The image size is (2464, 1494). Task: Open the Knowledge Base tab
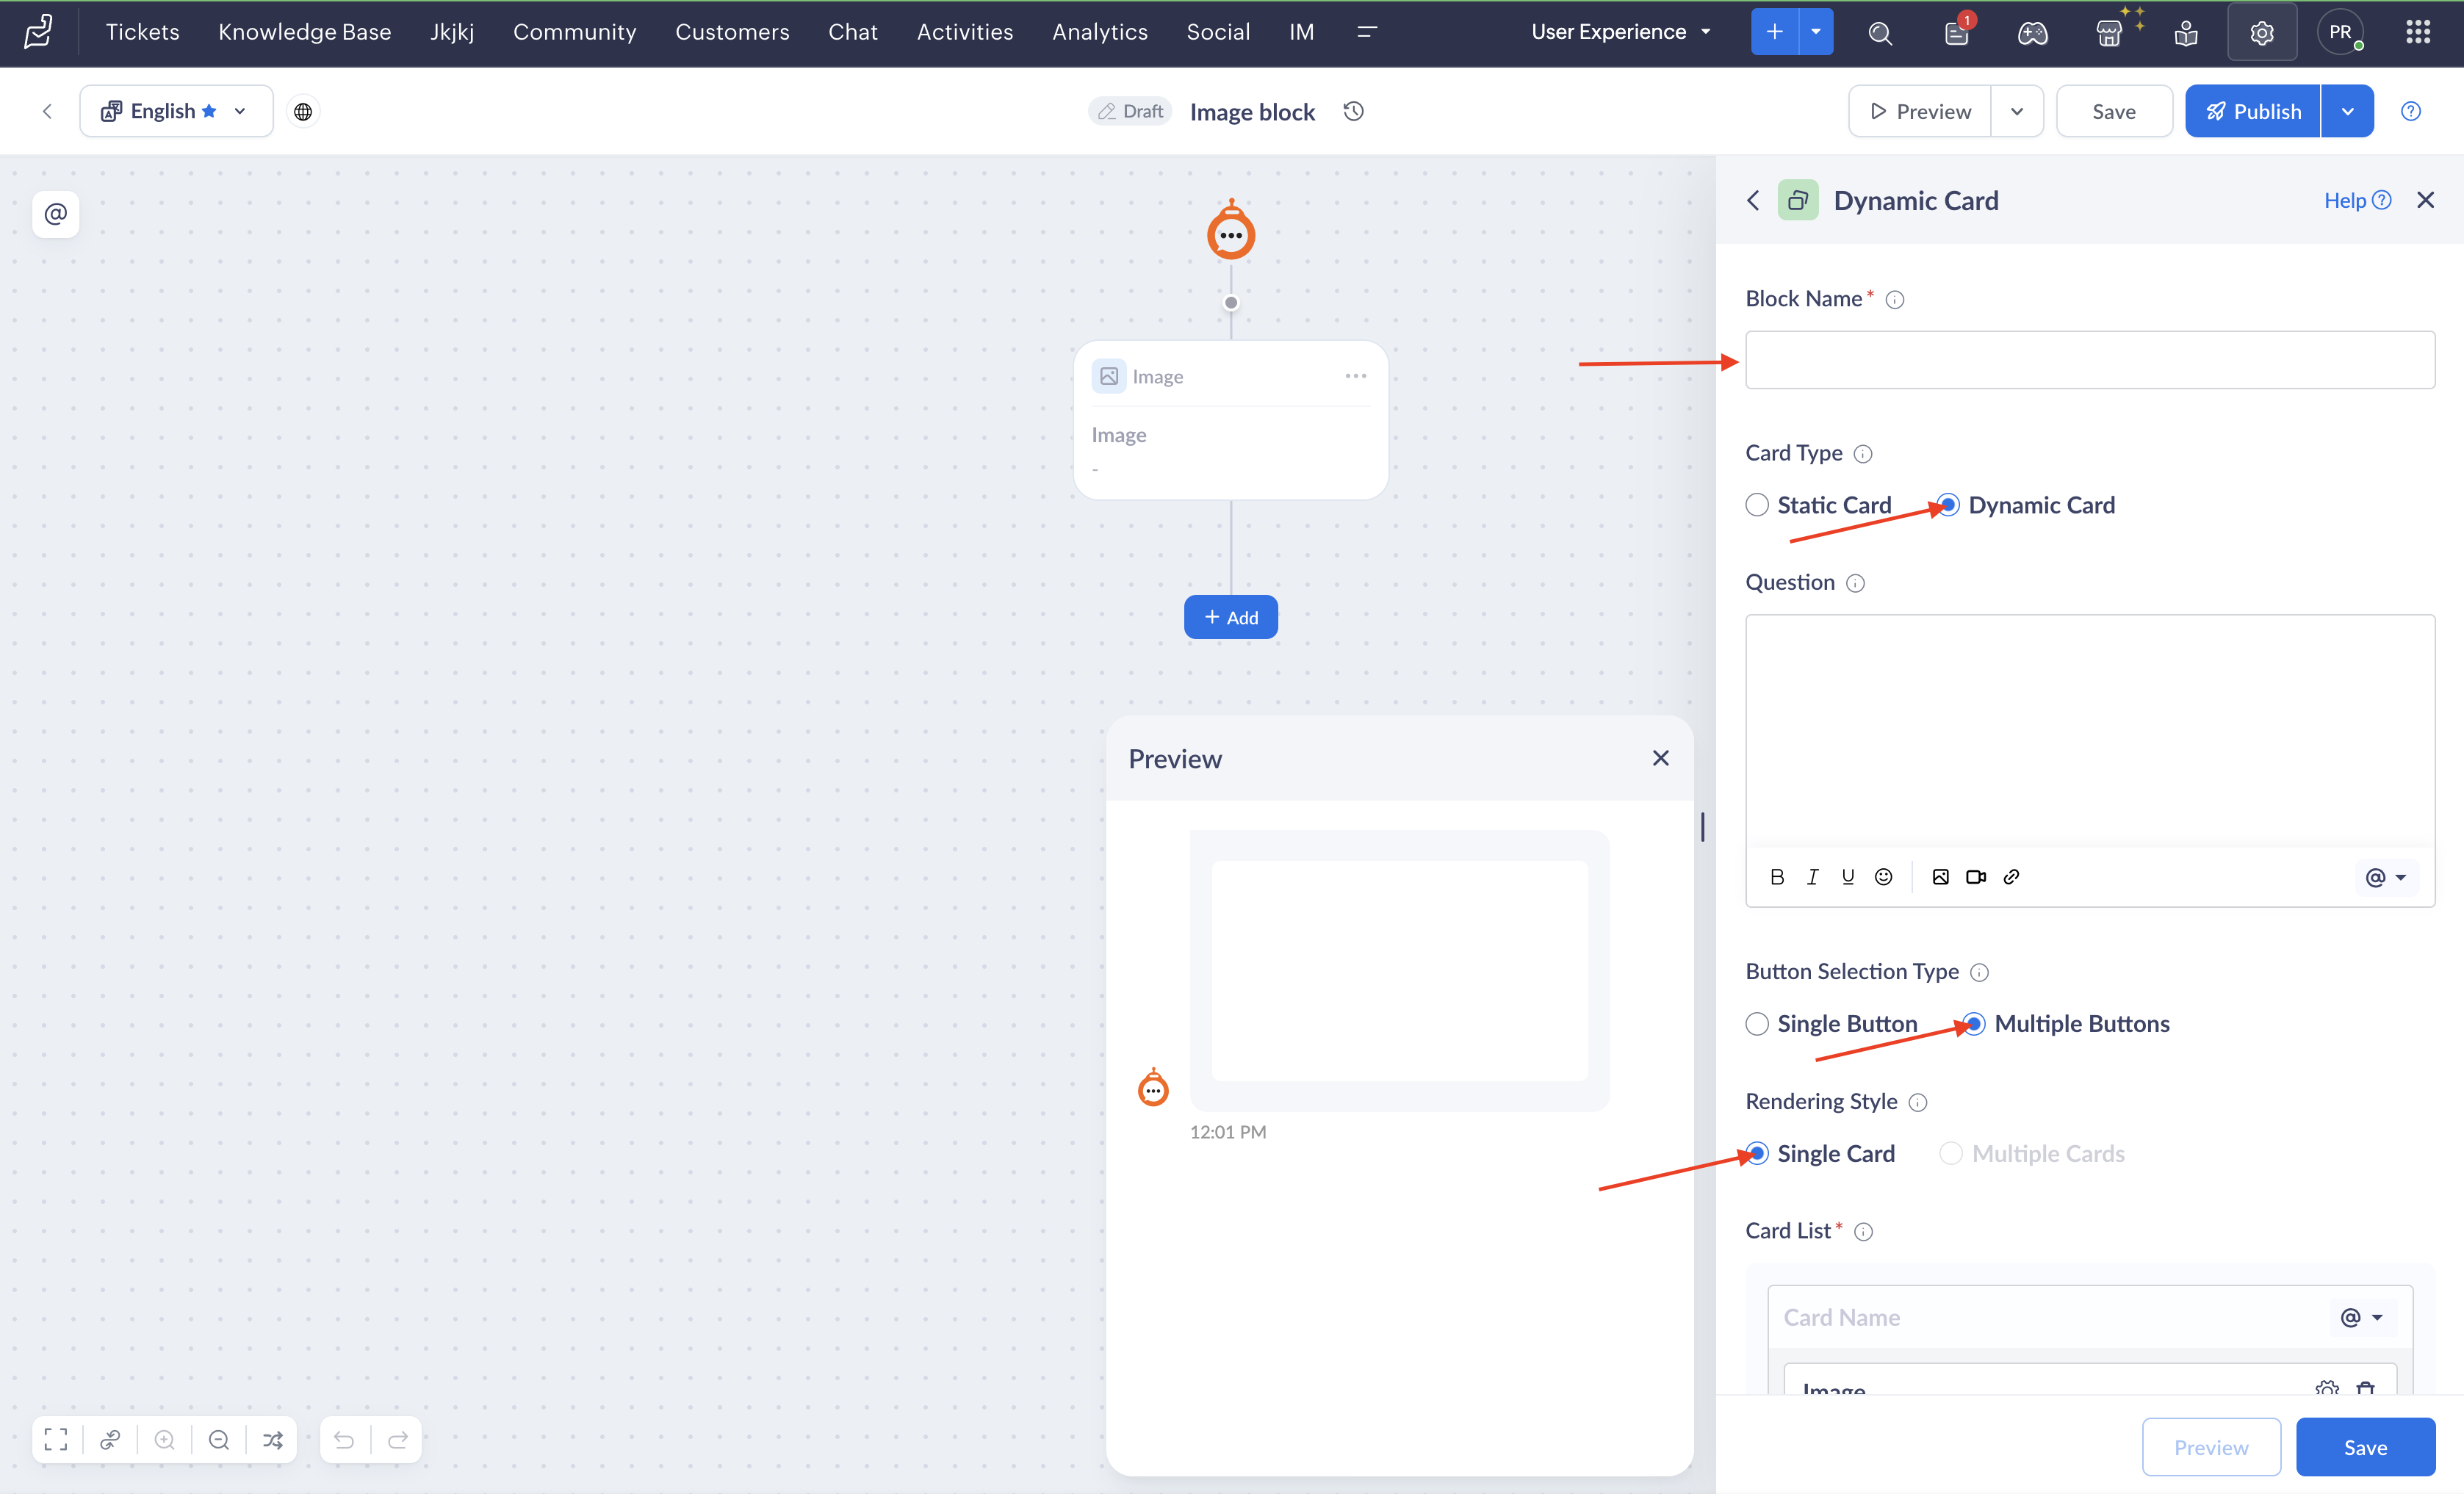click(304, 32)
